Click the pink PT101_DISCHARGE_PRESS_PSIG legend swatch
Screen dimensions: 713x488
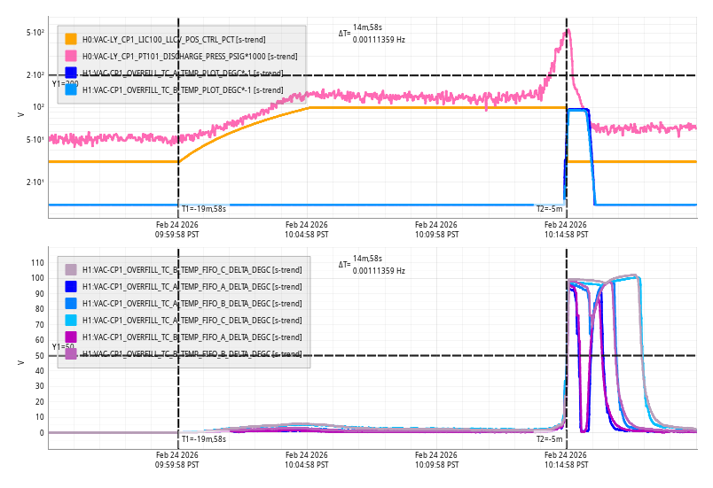coord(71,56)
